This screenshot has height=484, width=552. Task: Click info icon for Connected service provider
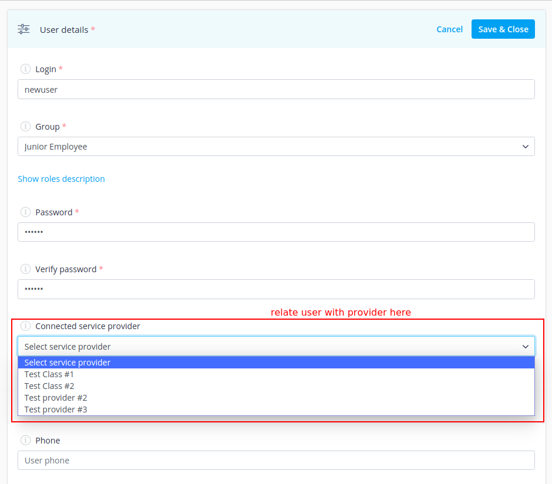tap(25, 326)
